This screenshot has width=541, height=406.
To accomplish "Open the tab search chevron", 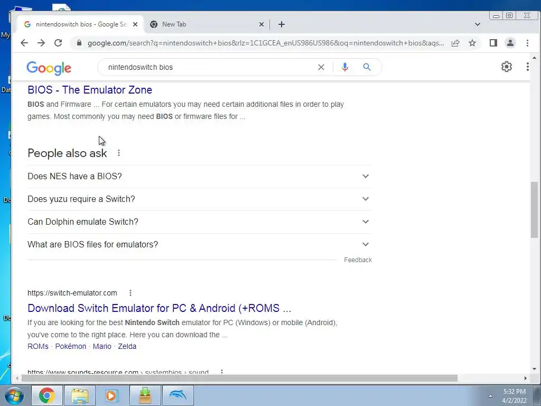I will 478,24.
